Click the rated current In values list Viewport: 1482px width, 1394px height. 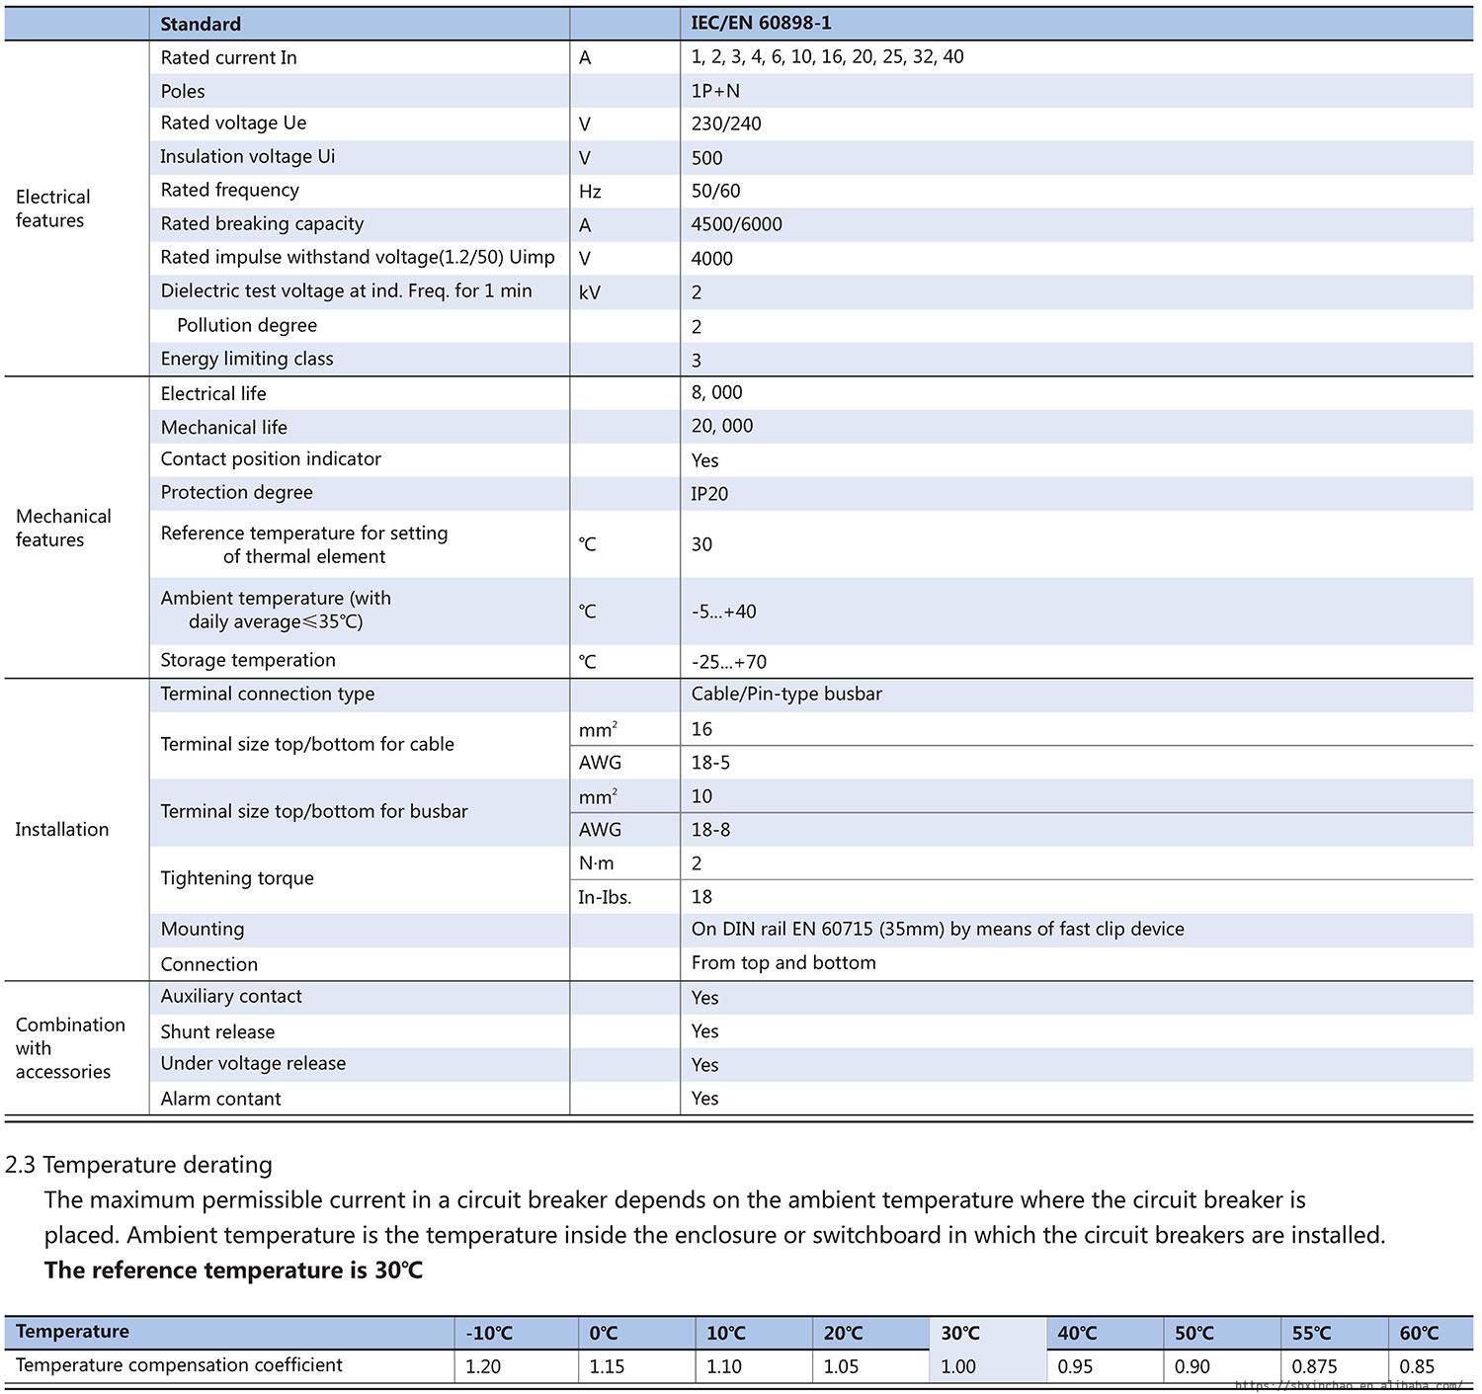(827, 57)
